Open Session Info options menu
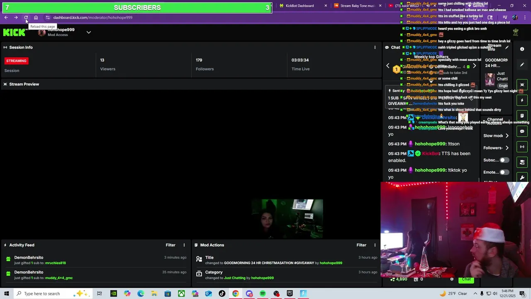Screen dimensions: 531x299 [375, 47]
